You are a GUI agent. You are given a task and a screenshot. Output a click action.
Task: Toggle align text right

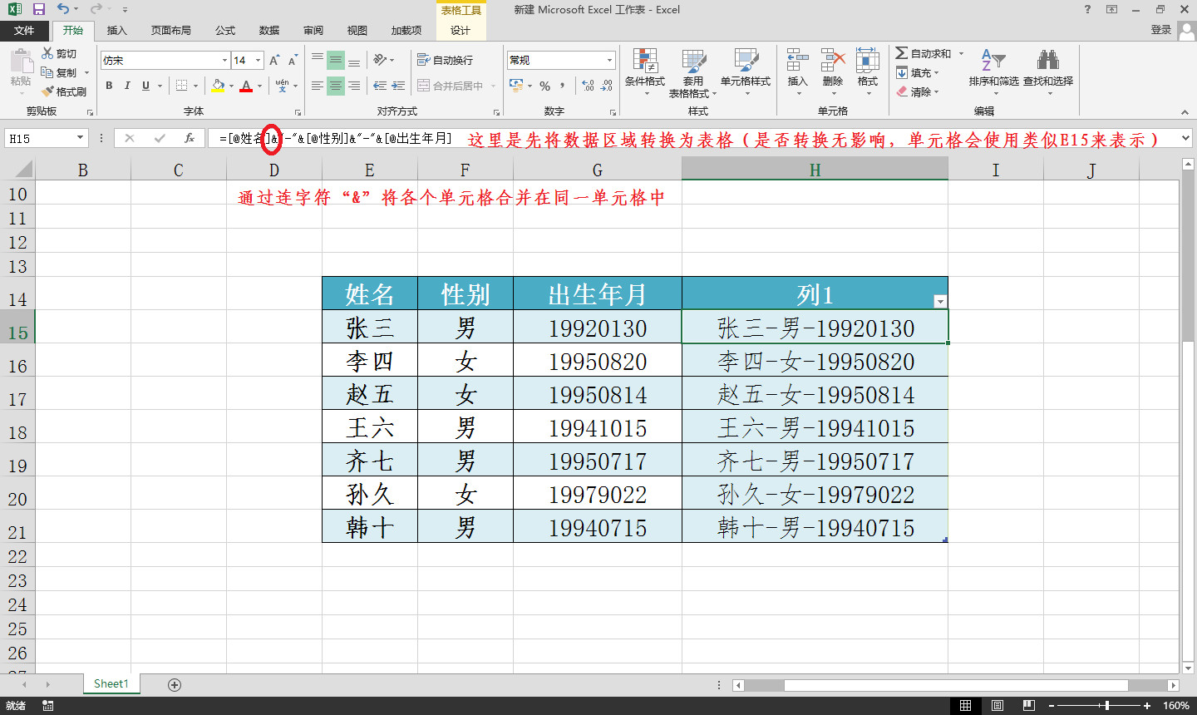354,86
